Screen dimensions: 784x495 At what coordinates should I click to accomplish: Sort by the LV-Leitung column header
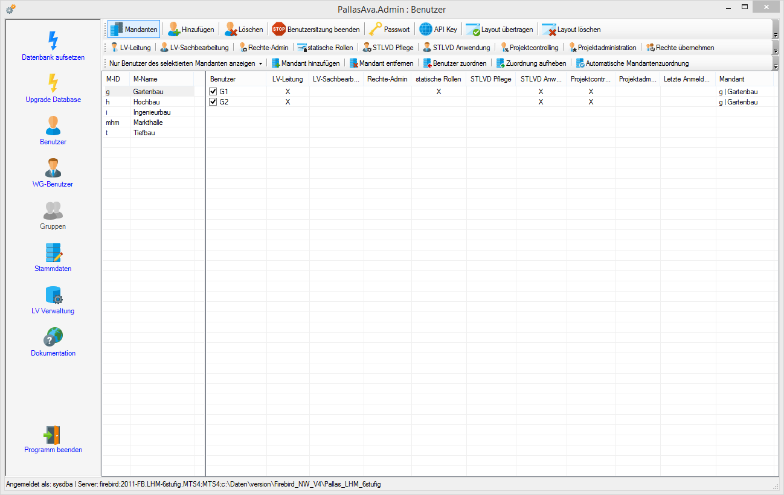(x=288, y=79)
